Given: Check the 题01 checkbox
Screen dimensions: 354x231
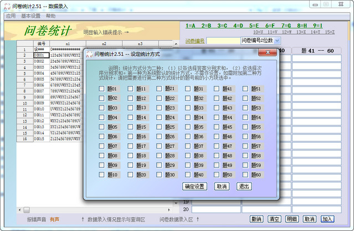Looking at the screenshot, I should click(101, 89).
